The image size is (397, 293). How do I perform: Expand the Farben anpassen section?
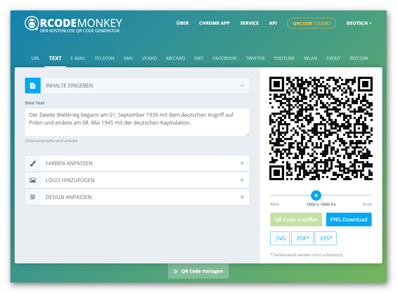[x=242, y=163]
